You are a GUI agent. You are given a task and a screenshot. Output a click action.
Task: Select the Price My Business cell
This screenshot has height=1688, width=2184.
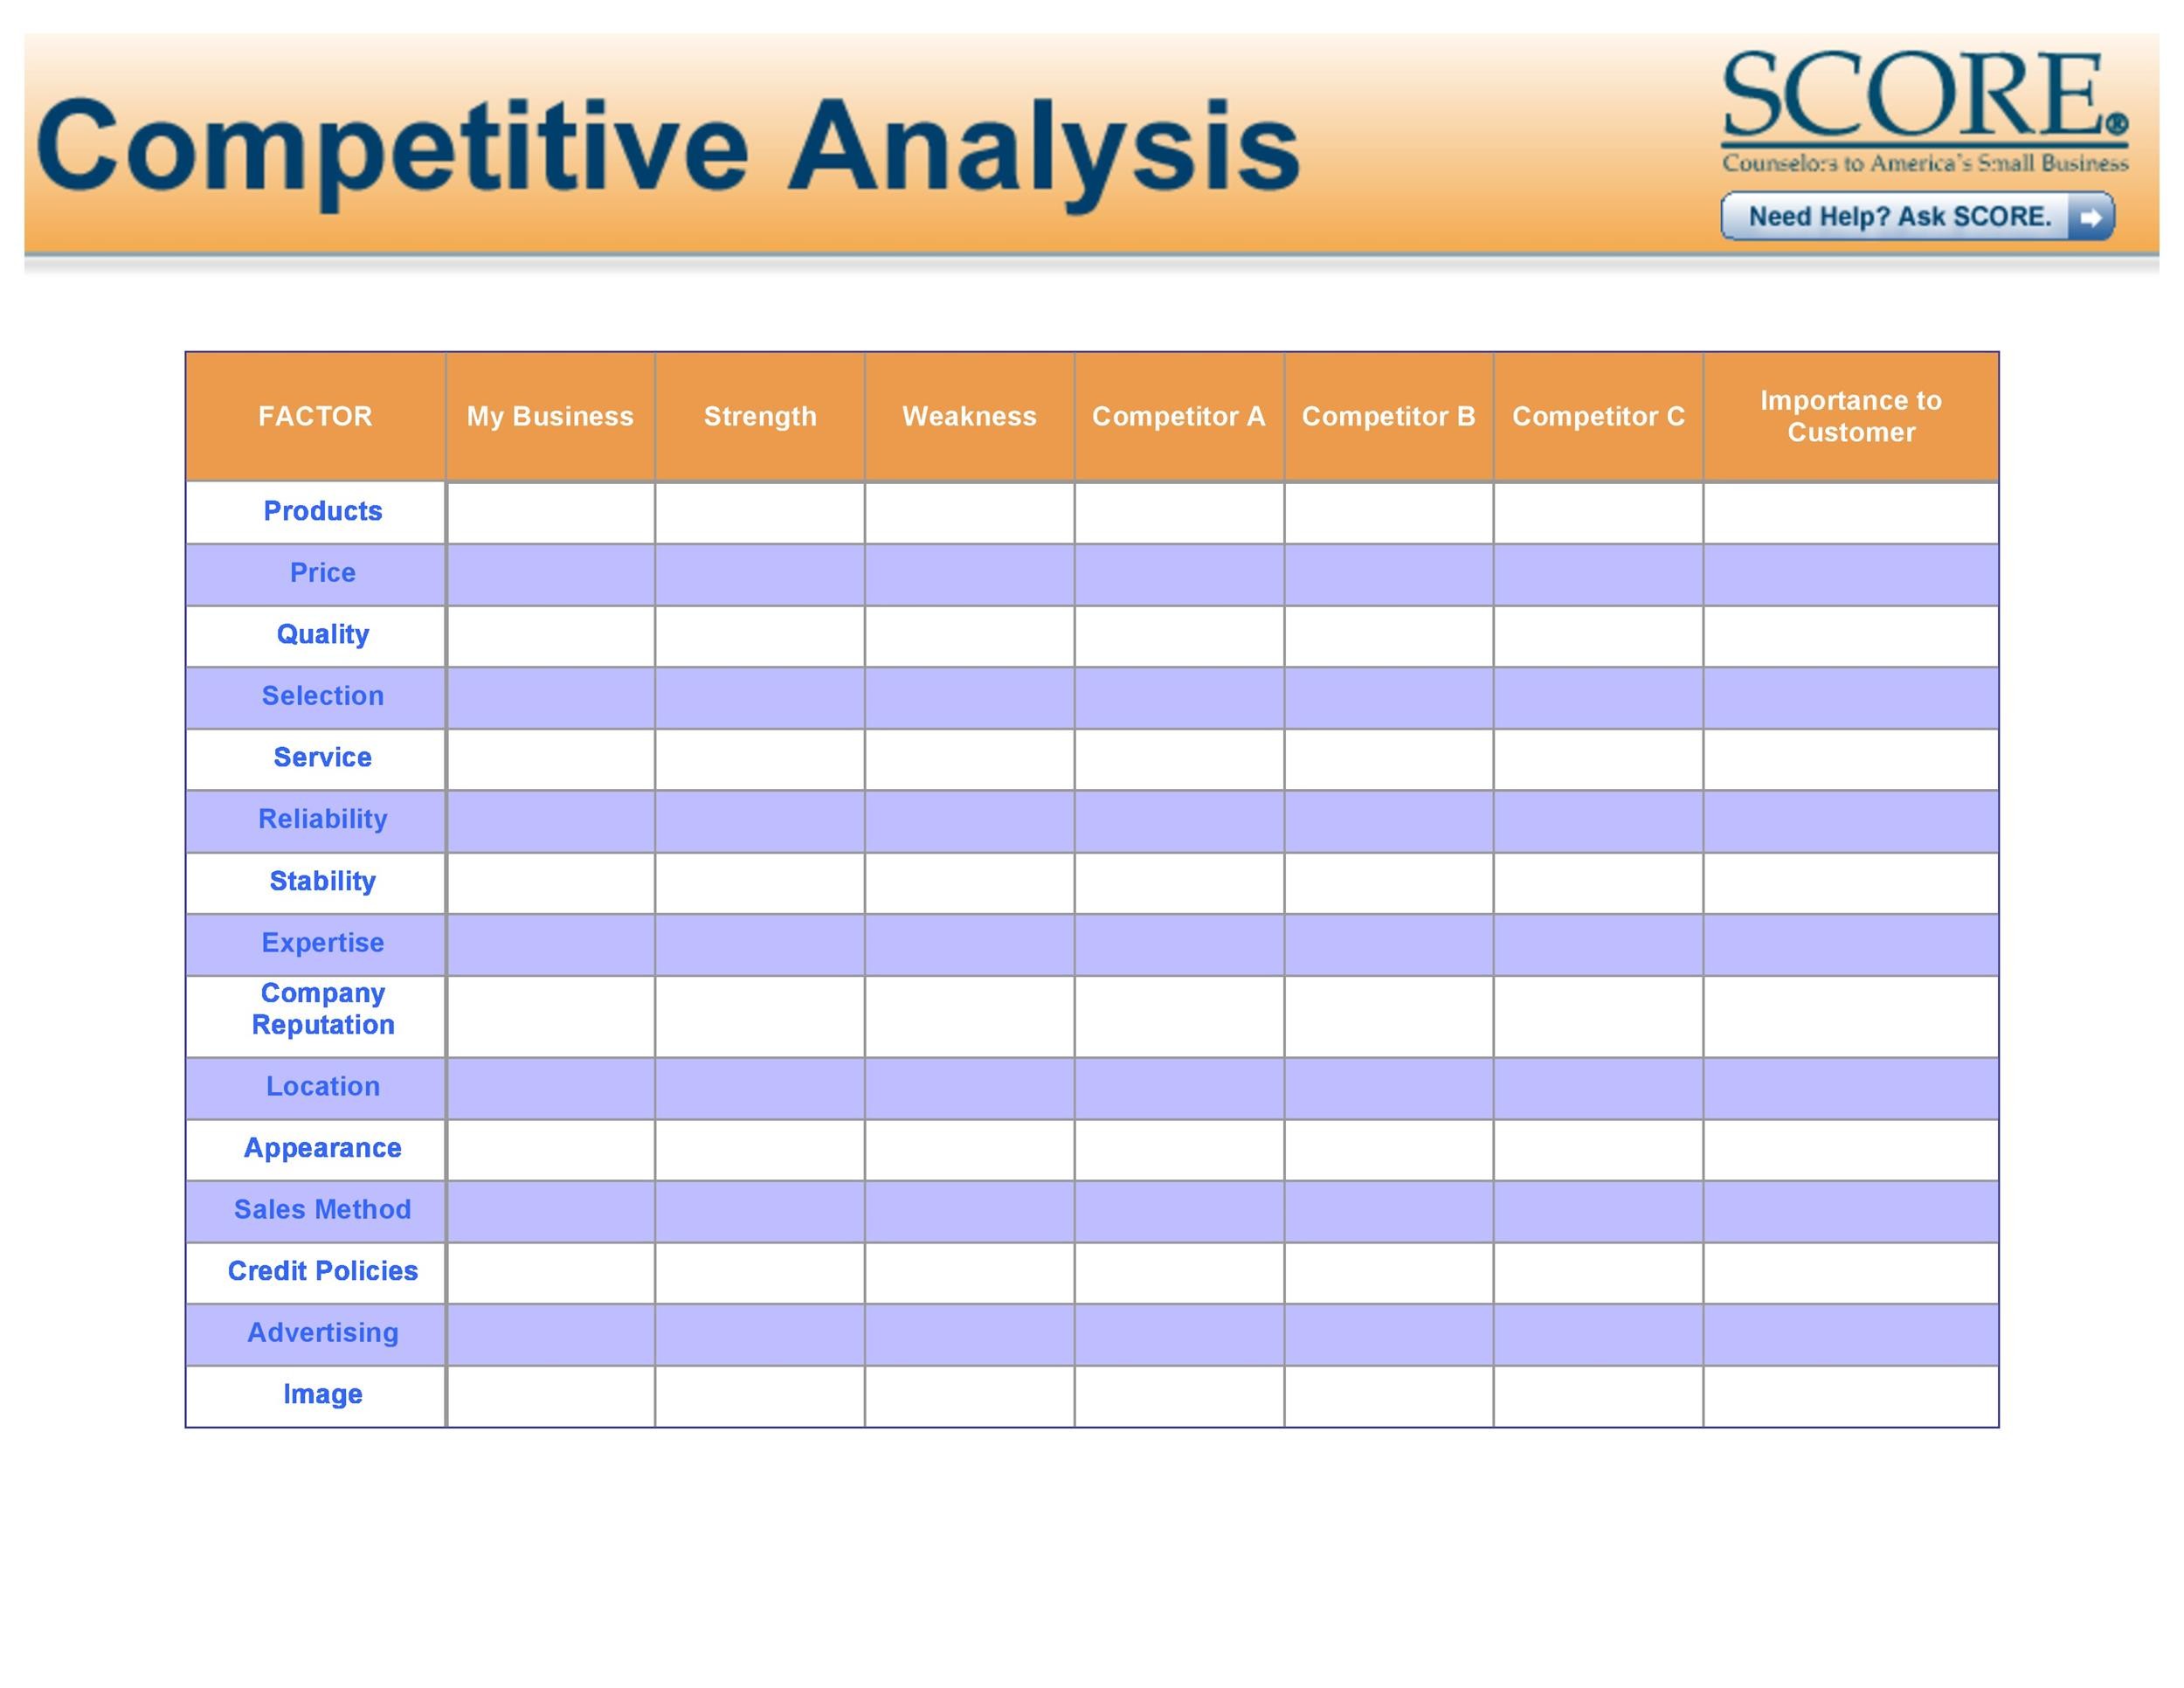pos(549,571)
